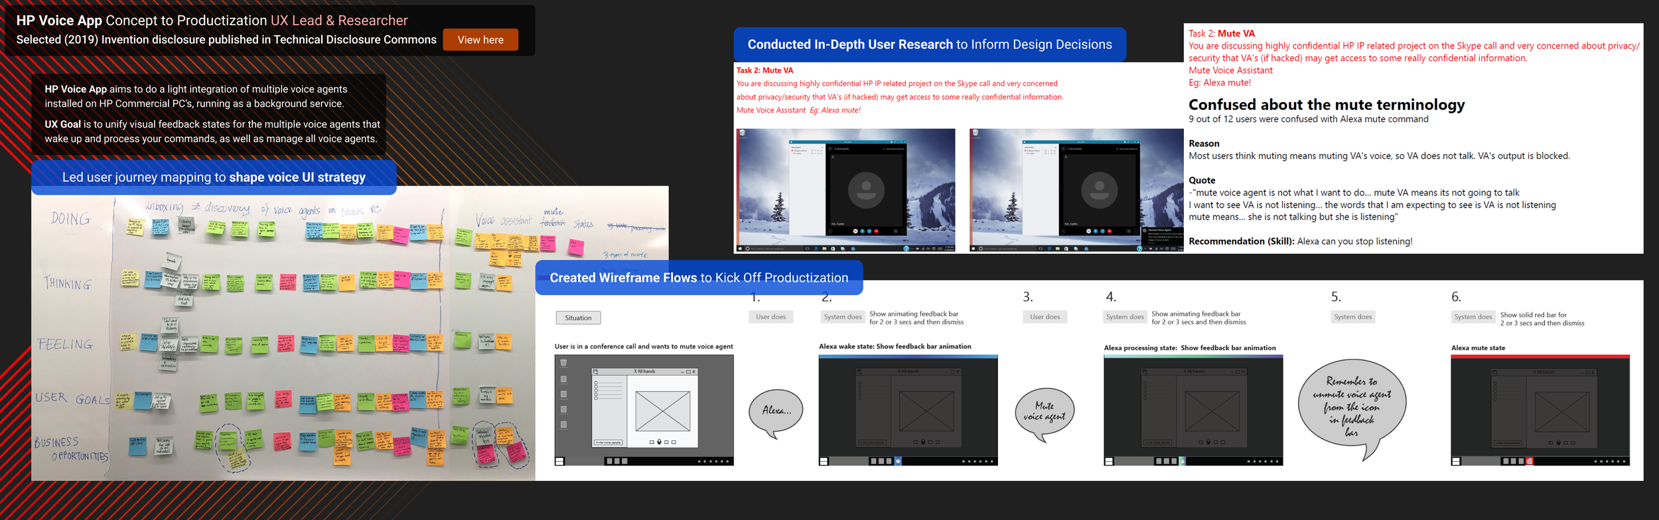The image size is (1659, 520).
Task: Click the handwritten 'Voice assistant mute states' heading
Action: (x=534, y=219)
